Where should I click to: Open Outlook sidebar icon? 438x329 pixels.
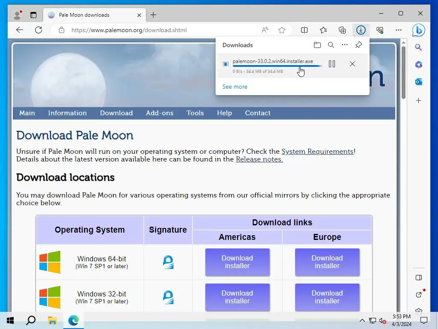pyautogui.click(x=418, y=82)
